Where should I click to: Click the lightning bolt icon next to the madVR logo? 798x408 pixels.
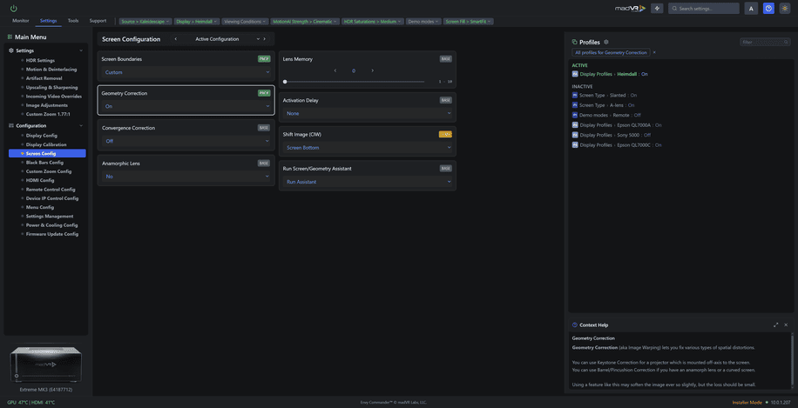click(x=657, y=8)
